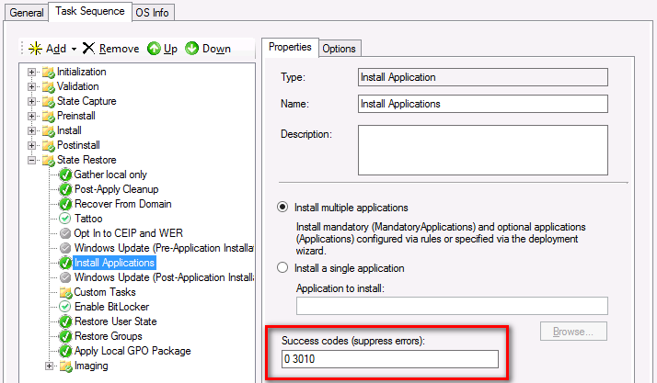Expand the Validation group
The height and width of the screenshot is (383, 657).
click(31, 86)
